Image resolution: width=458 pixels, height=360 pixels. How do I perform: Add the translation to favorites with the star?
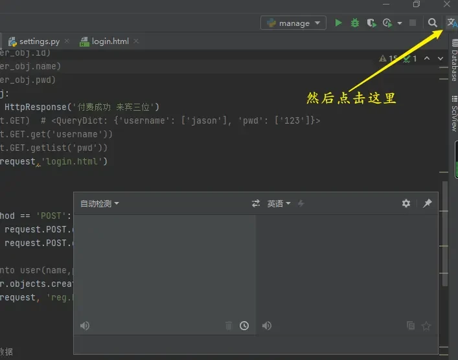426,326
